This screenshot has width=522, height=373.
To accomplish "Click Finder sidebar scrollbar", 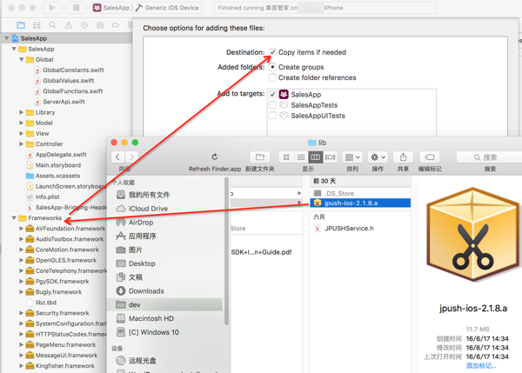I will 227,250.
